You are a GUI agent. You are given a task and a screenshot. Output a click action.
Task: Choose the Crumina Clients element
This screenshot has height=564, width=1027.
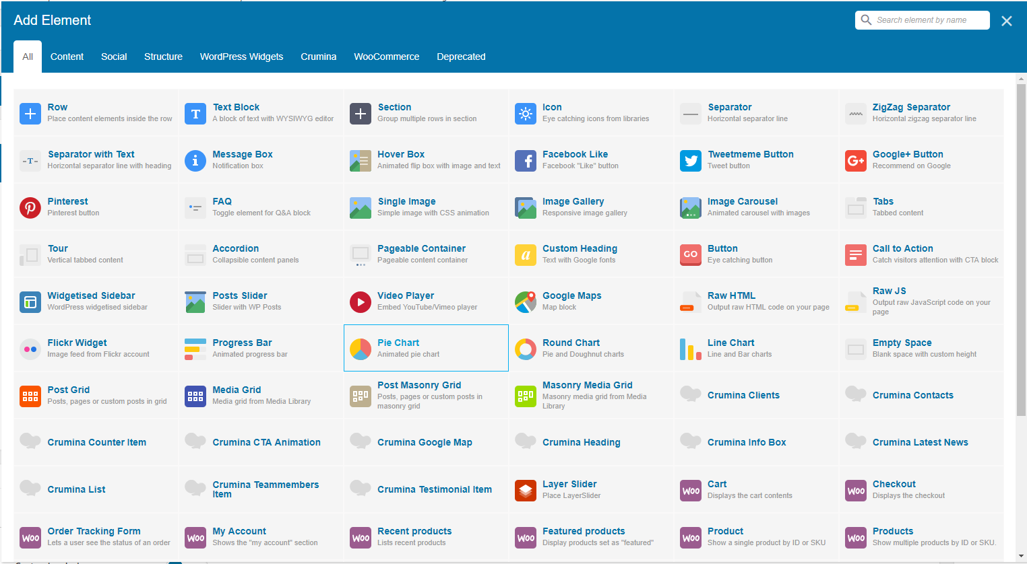click(756, 395)
